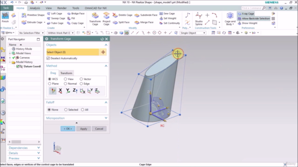
Task: Open the Within Work Part dropdown
Action: click(61, 33)
